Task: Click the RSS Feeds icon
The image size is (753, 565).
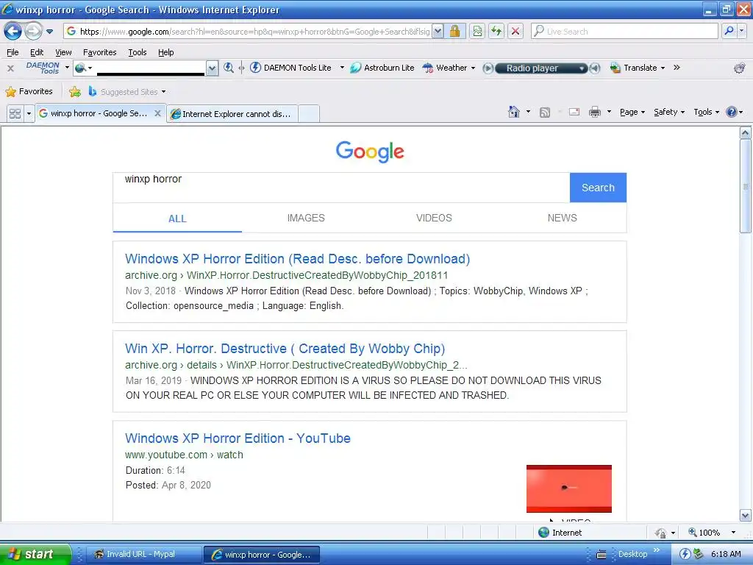Action: click(x=545, y=113)
